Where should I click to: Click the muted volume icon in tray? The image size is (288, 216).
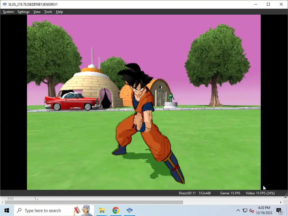click(252, 210)
